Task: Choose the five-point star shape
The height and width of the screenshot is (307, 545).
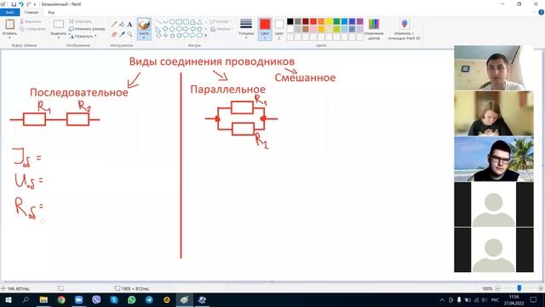Action: (172, 36)
